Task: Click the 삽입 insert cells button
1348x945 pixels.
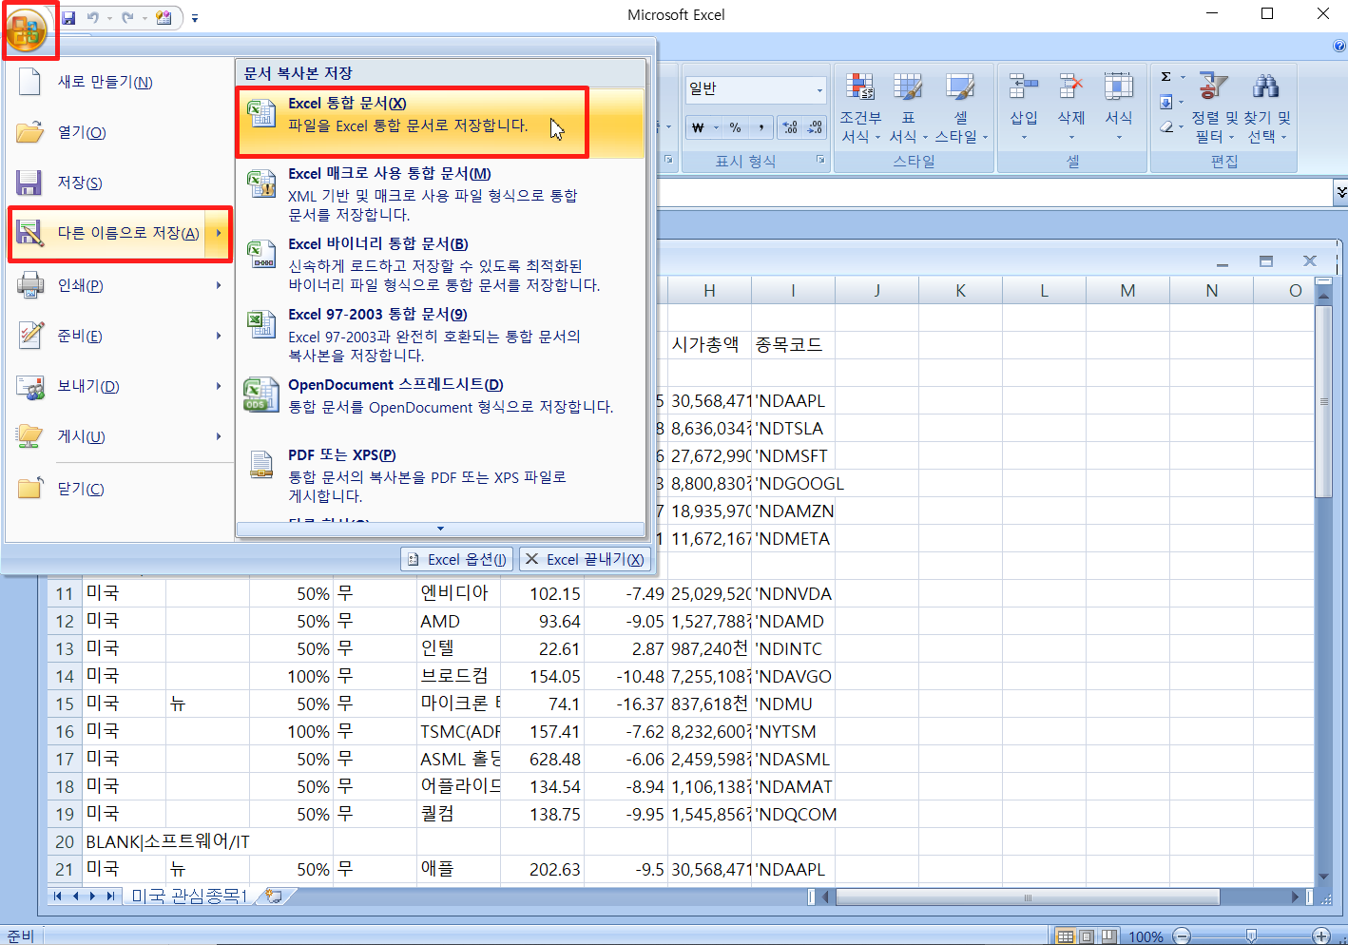Action: tap(1024, 108)
